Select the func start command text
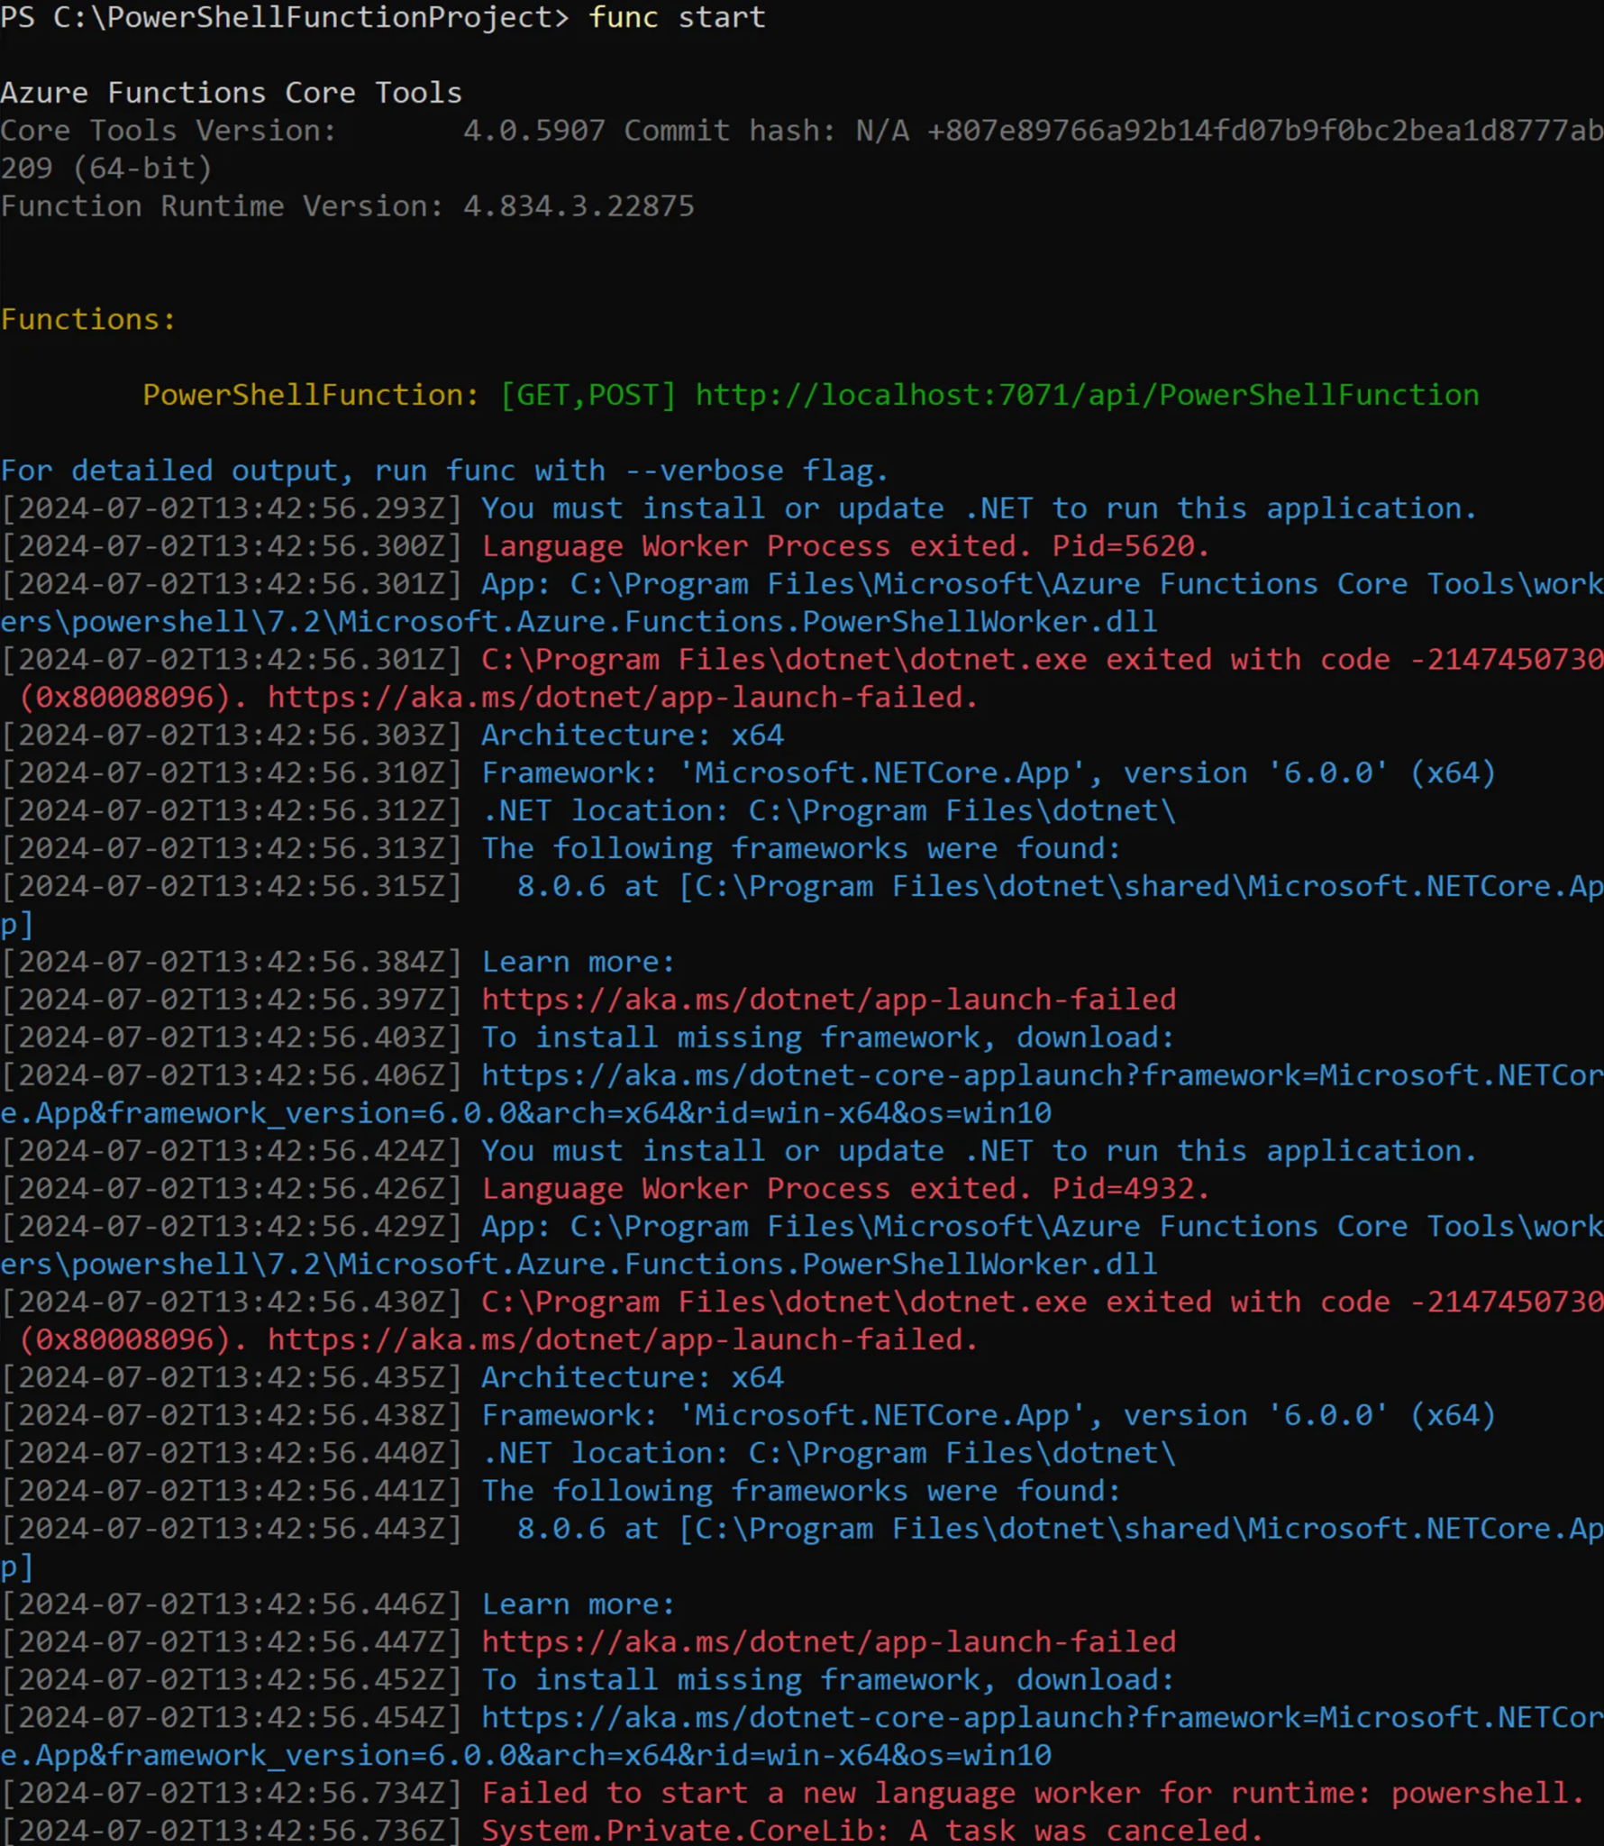 point(676,17)
